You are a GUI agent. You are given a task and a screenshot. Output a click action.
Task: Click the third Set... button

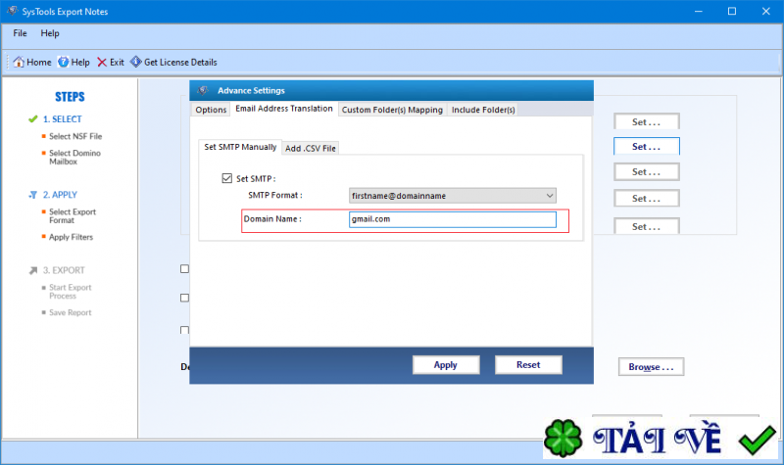646,172
